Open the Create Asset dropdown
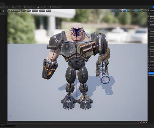Screen dimensions: 154x128 click(x=5, y=7)
